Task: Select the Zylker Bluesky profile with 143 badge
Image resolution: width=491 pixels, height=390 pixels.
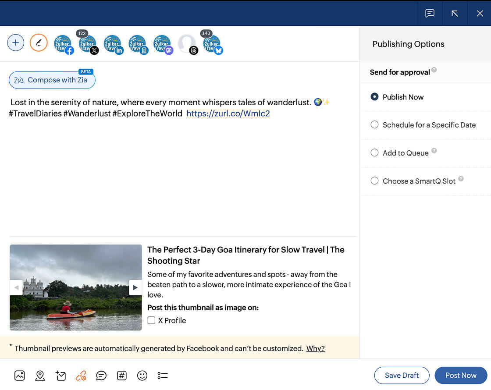Action: [x=212, y=44]
